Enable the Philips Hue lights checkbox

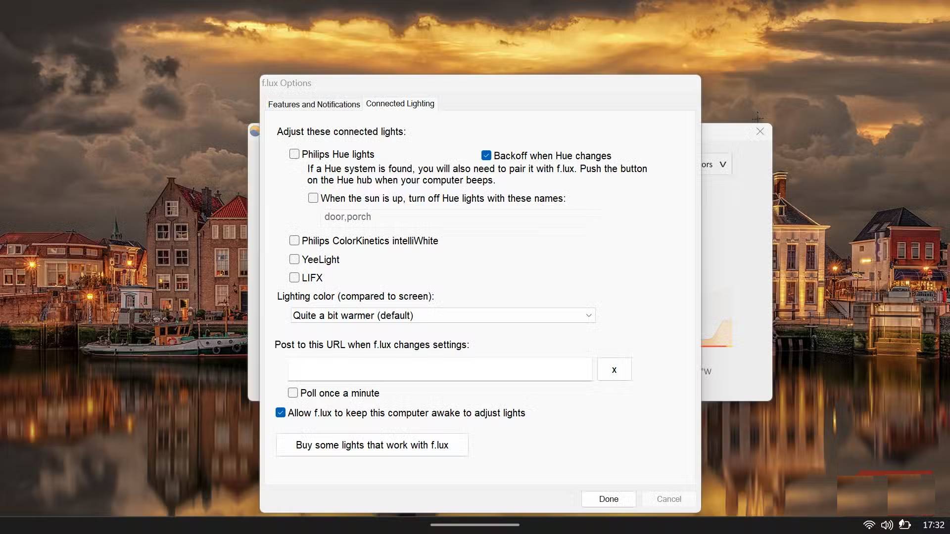[294, 154]
